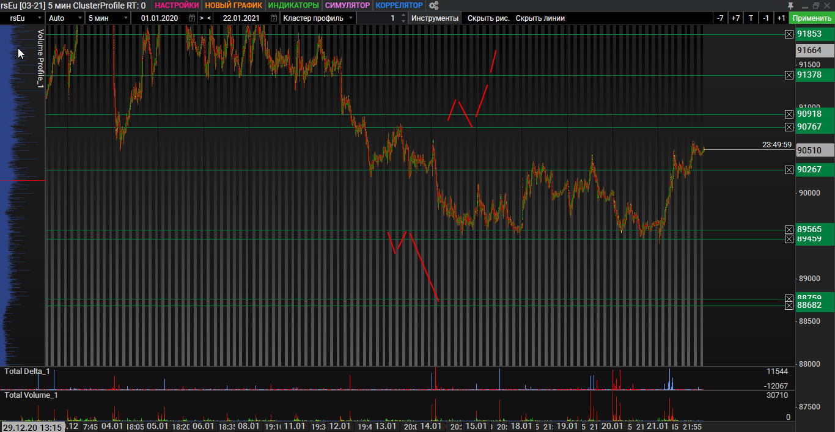
Task: Select the green 90918 price label
Action: (x=815, y=114)
